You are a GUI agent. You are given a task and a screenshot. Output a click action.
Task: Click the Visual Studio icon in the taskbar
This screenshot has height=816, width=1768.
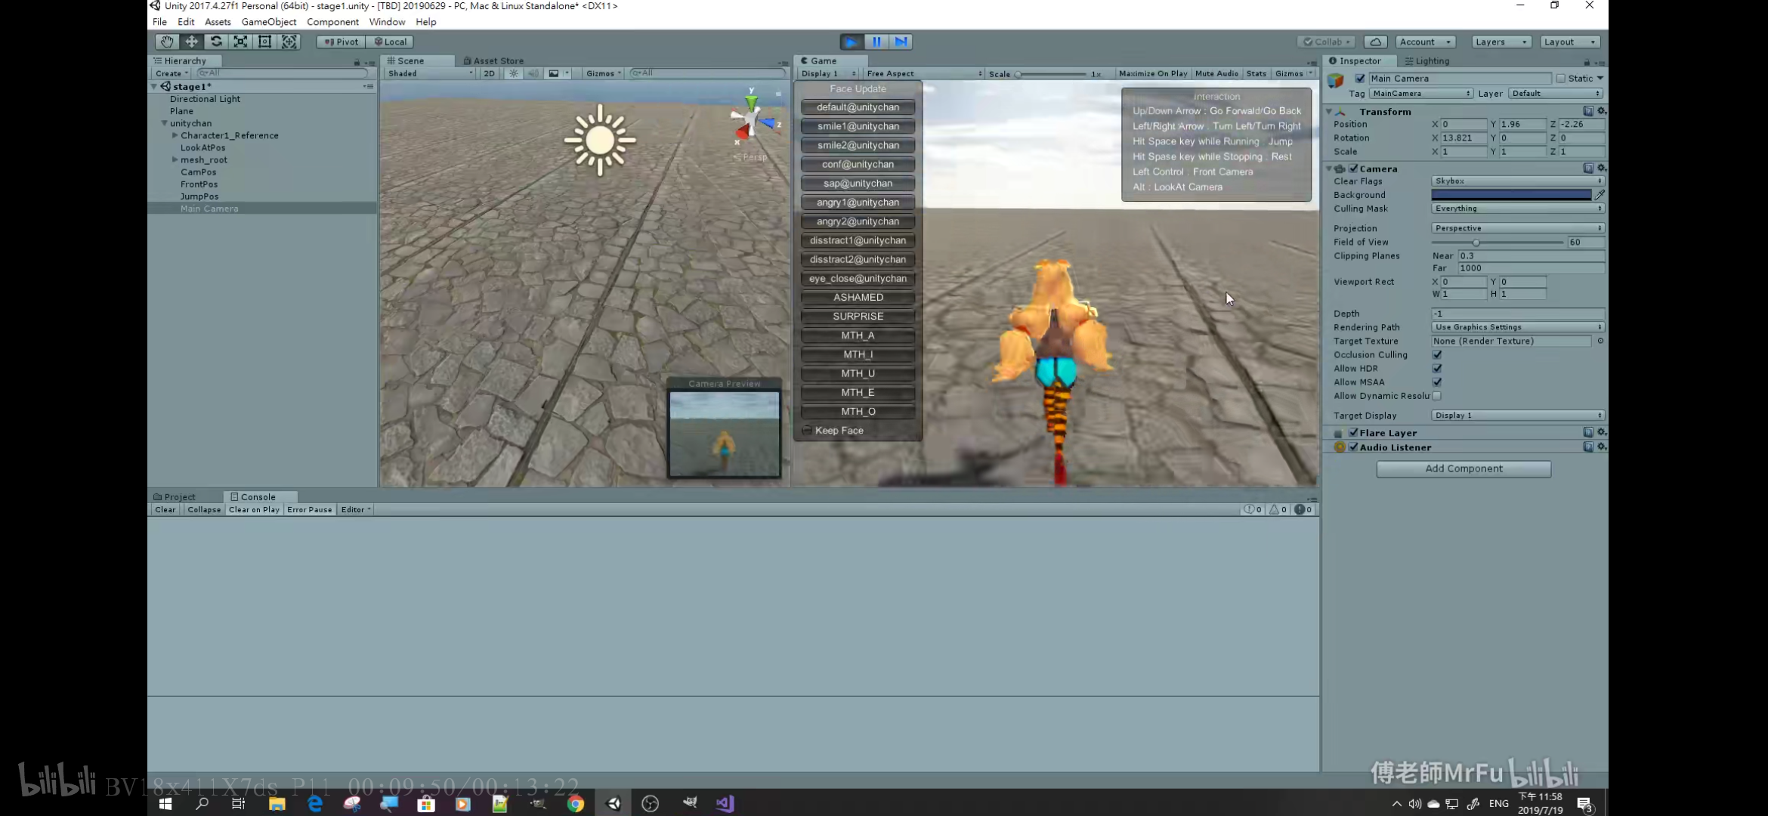point(725,803)
